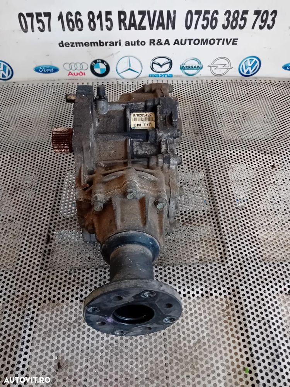Click the Opel lightning logo
The width and height of the screenshot is (290, 387).
click(x=220, y=66)
